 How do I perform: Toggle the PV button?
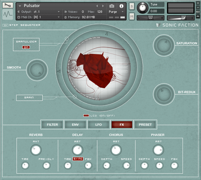click(x=198, y=16)
